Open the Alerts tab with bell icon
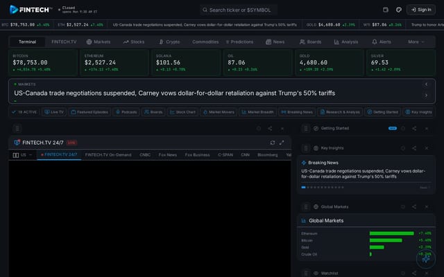The width and height of the screenshot is (444, 277). click(x=382, y=42)
